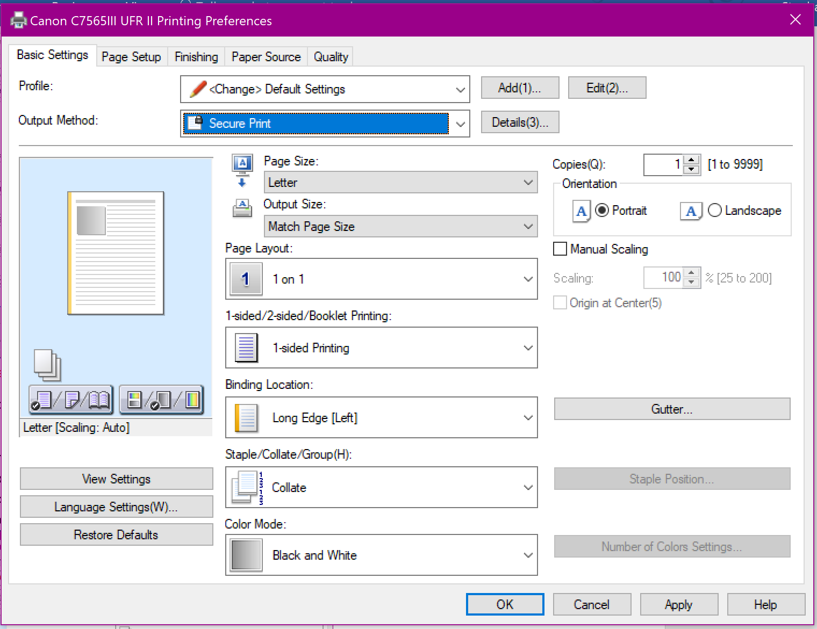817x629 pixels.
Task: Select Portrait orientation radio button
Action: click(x=602, y=210)
